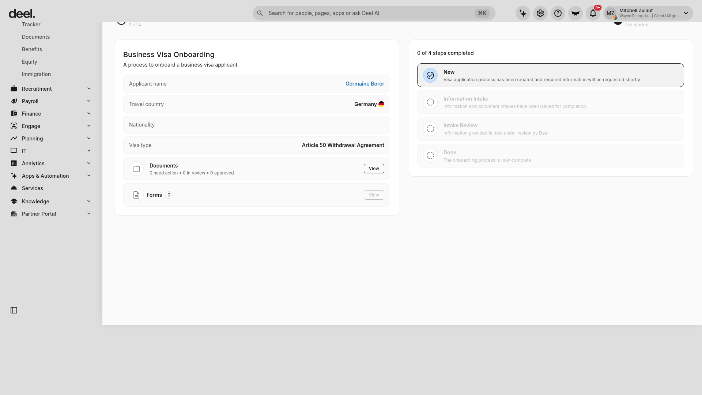This screenshot has height=395, width=702.
Task: Click the 'Nationality' field row
Action: coord(257,125)
